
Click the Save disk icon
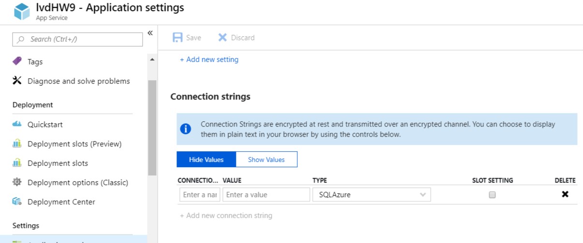(178, 38)
